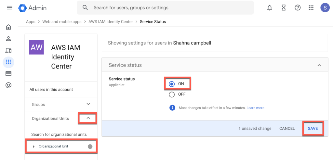Open Apps grid icon in sidebar

[x=8, y=62]
